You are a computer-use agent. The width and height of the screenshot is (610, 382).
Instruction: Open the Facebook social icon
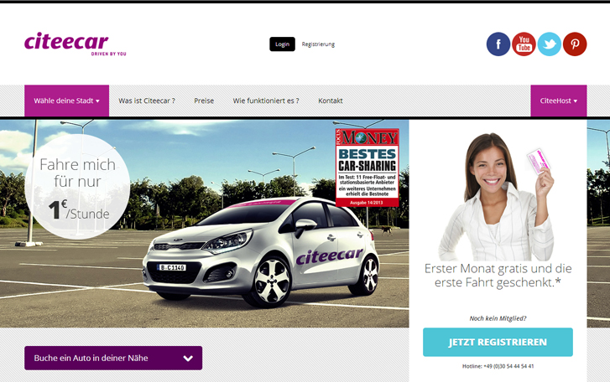(498, 44)
